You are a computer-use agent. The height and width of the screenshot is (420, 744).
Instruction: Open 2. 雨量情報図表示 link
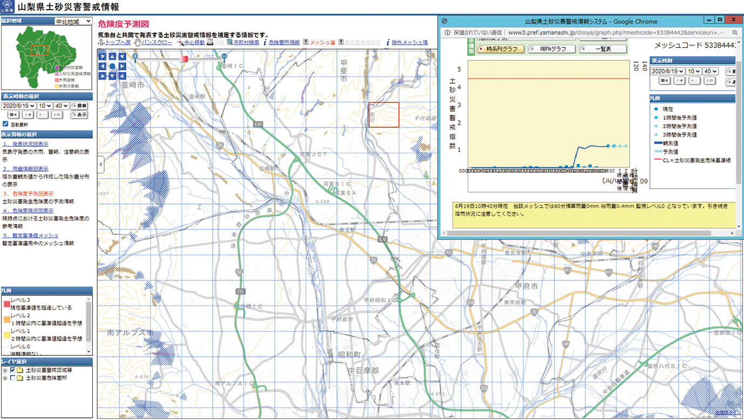click(x=25, y=169)
